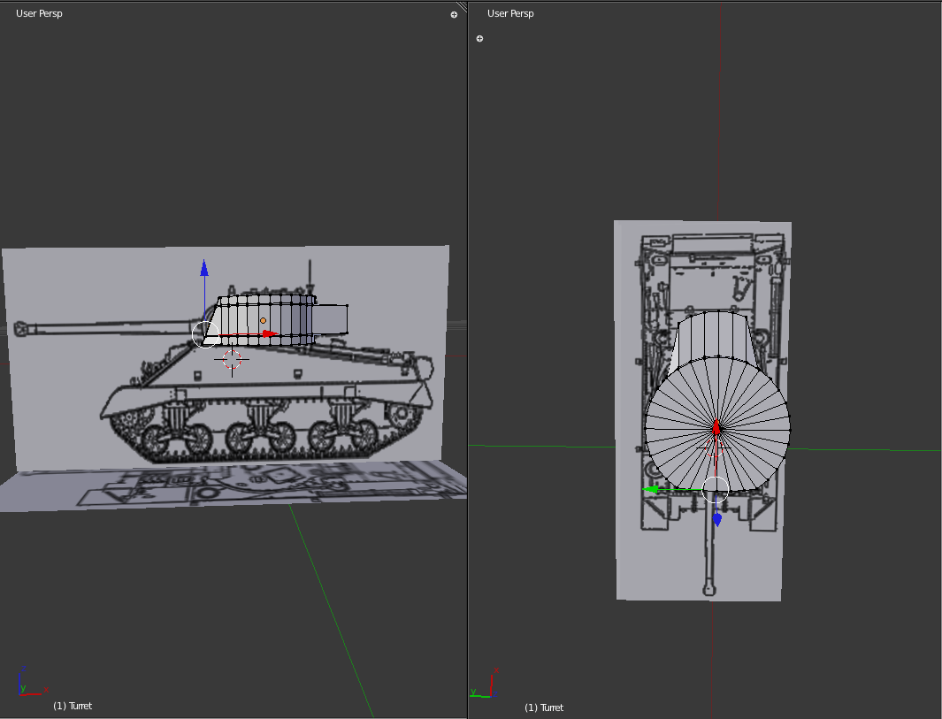Click the "(1) Turret" label in left viewport
Image resolution: width=942 pixels, height=719 pixels.
[73, 706]
